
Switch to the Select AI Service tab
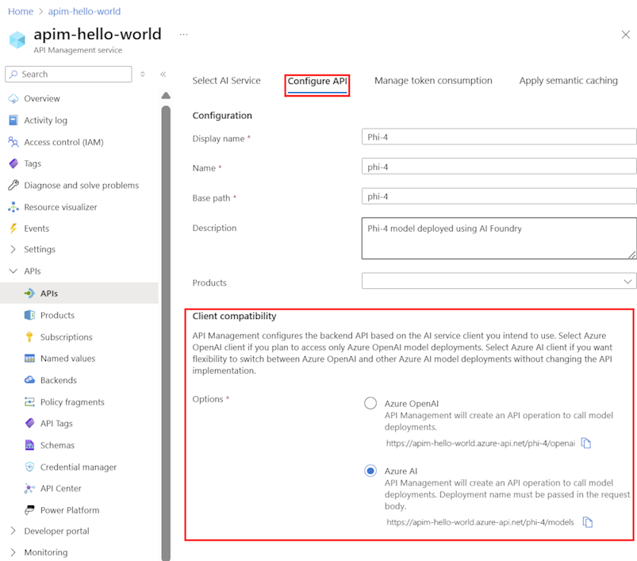pyautogui.click(x=227, y=80)
